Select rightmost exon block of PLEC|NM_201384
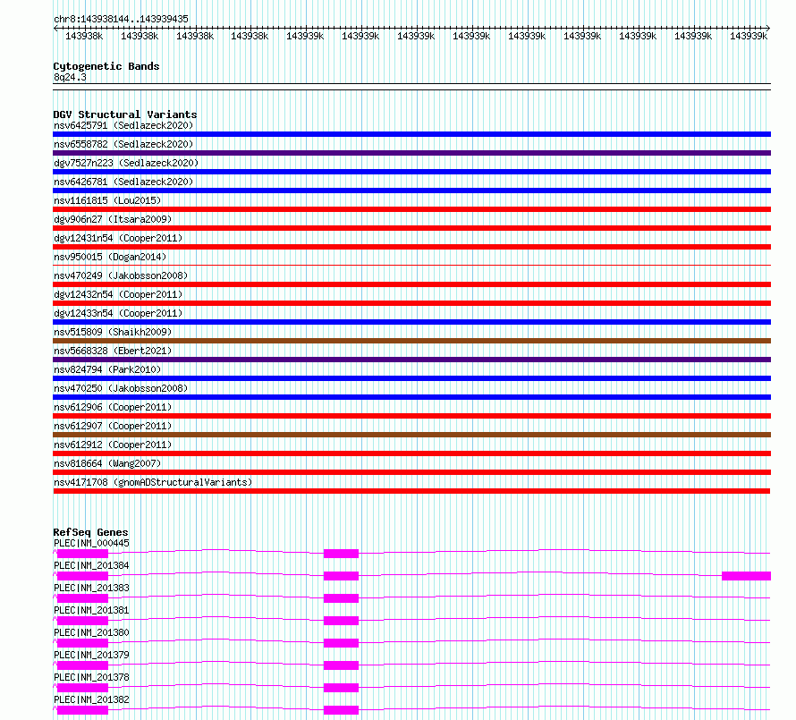 (746, 576)
